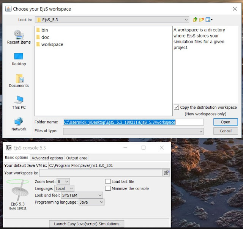The width and height of the screenshot is (243, 229).
Task: Switch to Output area tab
Action: point(77,158)
